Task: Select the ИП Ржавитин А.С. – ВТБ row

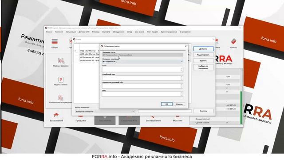Action: pos(90,60)
